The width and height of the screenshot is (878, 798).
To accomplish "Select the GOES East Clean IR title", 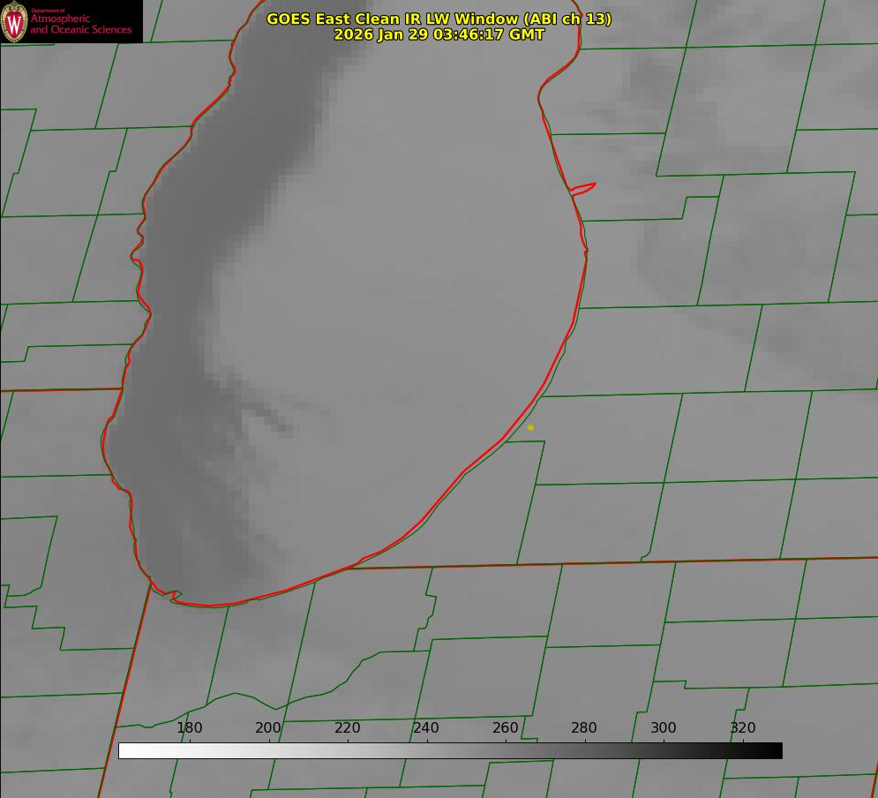I will coord(439,19).
